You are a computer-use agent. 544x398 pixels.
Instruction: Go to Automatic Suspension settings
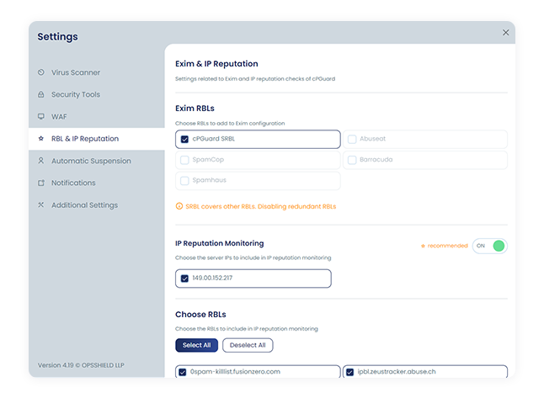97,161
